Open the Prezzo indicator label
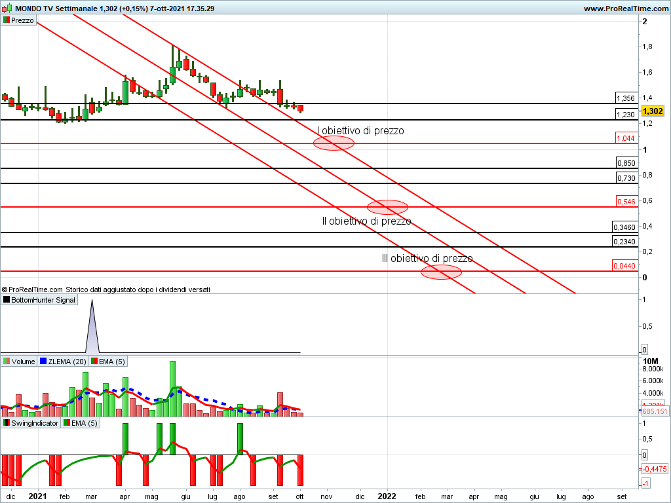 22,20
